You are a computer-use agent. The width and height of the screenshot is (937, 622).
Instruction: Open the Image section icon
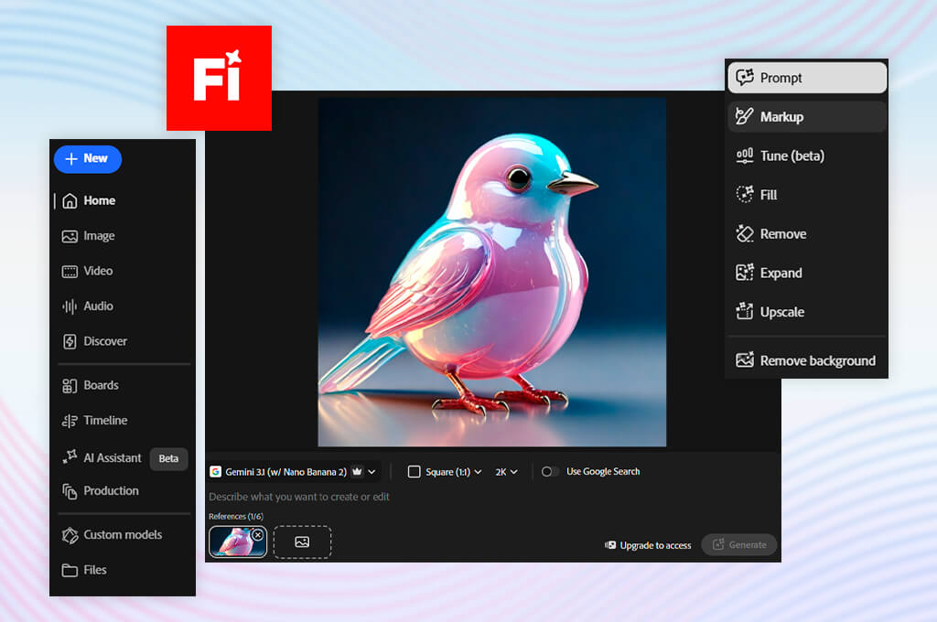click(70, 237)
